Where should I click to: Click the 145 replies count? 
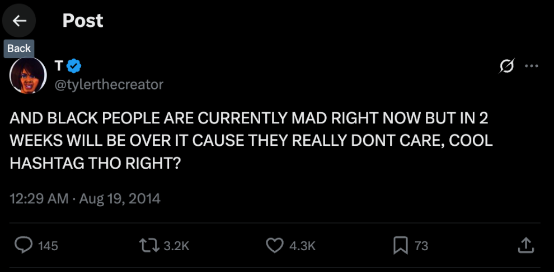click(48, 246)
